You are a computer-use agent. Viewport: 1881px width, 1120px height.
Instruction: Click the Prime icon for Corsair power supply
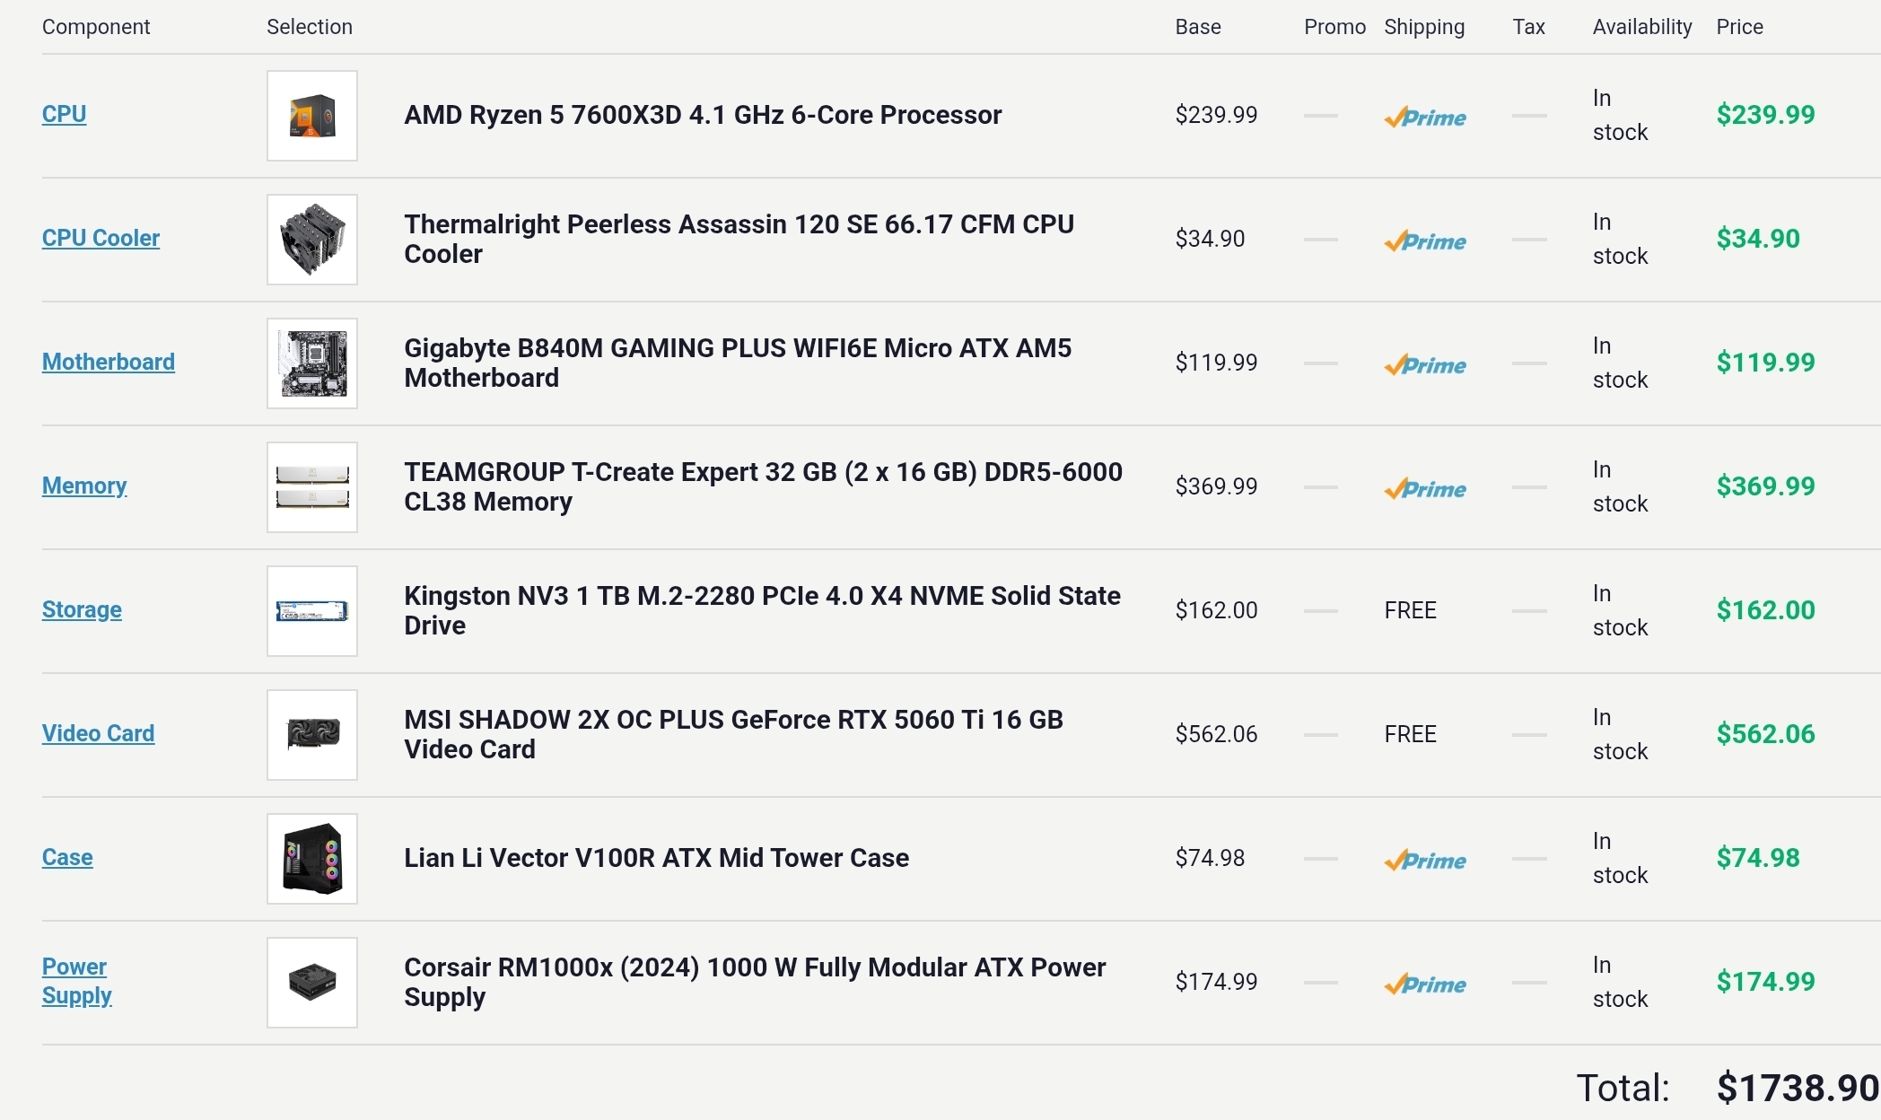point(1424,984)
